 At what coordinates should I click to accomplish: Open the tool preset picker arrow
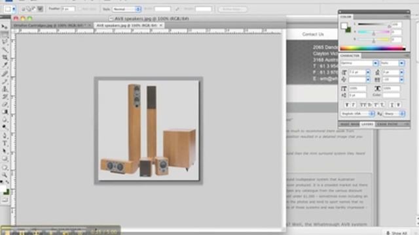pos(14,9)
